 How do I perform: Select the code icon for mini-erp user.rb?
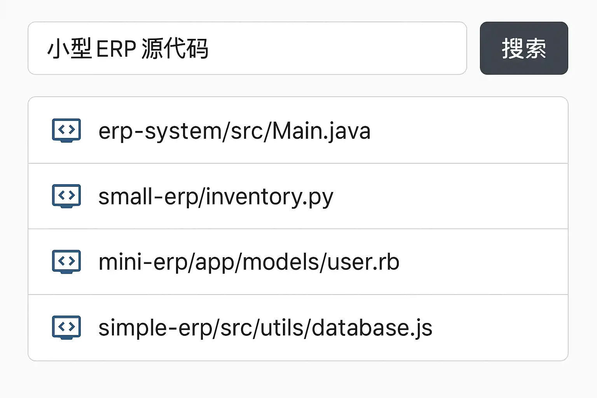pos(66,262)
